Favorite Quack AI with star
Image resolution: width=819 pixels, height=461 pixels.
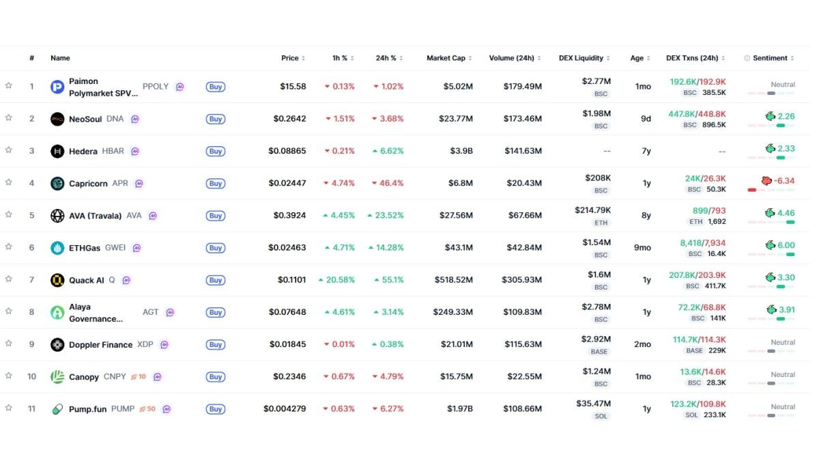(8, 279)
